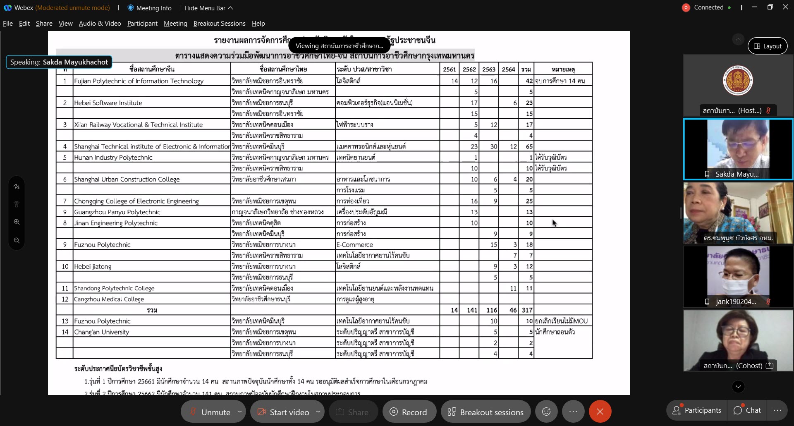Open Breakout sessions from control bar
The image size is (794, 426).
click(485, 412)
